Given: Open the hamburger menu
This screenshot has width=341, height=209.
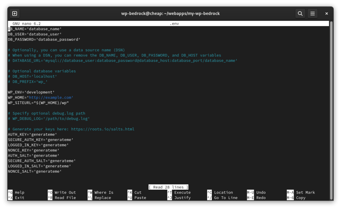Looking at the screenshot, I should pos(312,13).
